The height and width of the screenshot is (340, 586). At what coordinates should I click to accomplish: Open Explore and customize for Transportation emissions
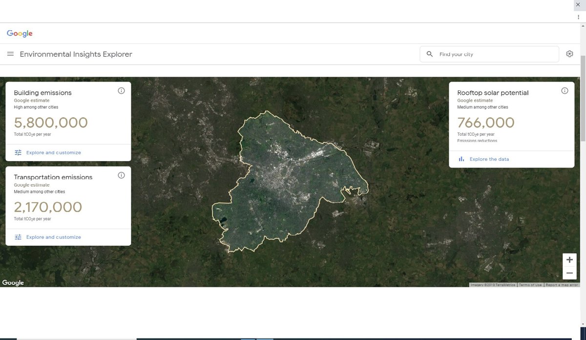point(54,237)
